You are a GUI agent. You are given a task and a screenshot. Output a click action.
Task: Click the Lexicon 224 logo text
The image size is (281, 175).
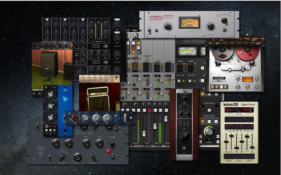[231, 105]
